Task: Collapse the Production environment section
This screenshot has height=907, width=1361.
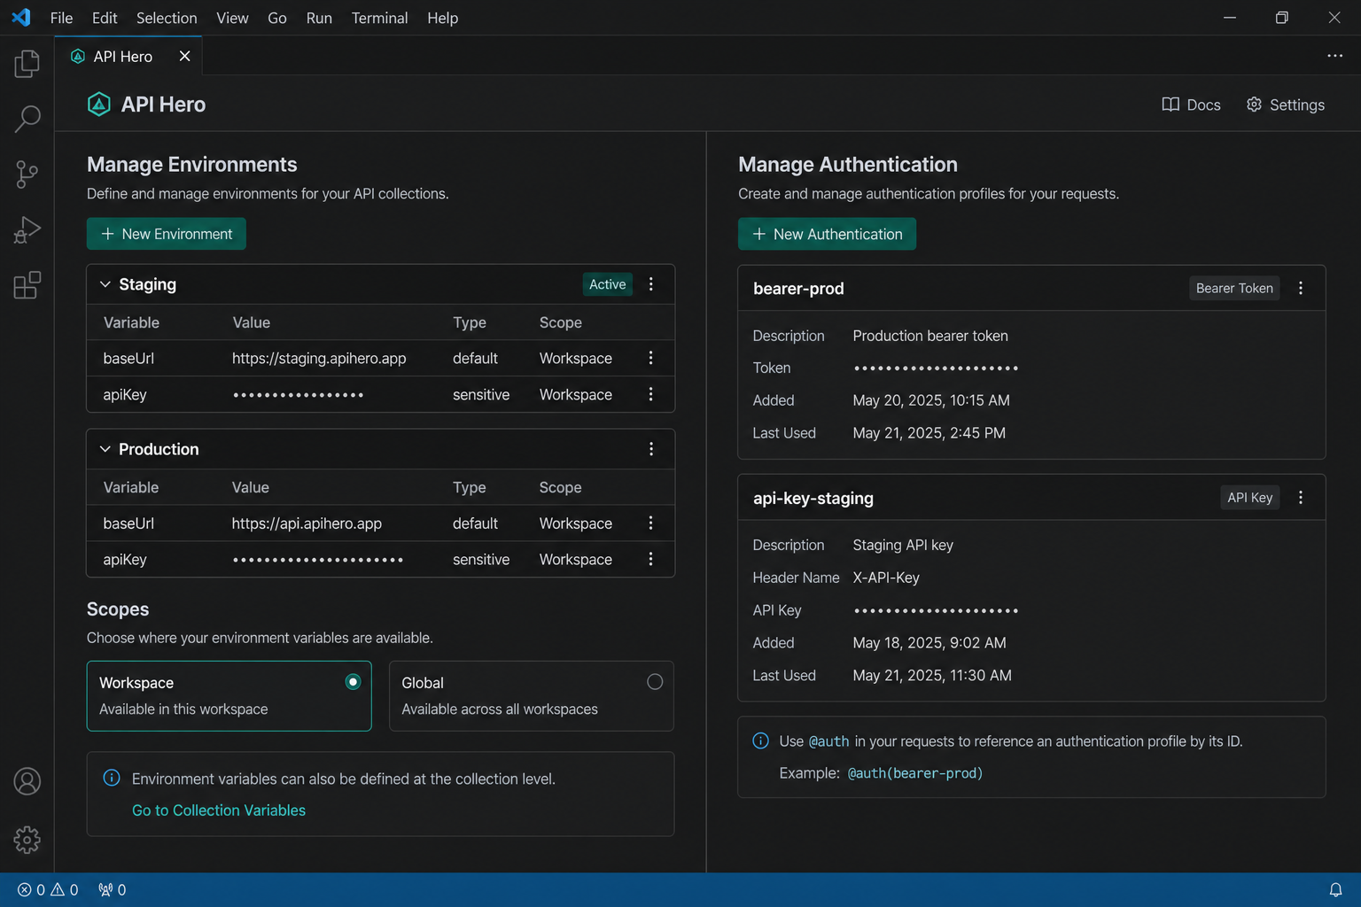Action: (x=105, y=449)
